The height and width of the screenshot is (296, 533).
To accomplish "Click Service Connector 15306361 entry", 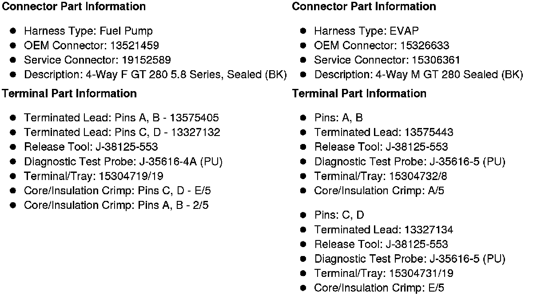I will (x=387, y=60).
